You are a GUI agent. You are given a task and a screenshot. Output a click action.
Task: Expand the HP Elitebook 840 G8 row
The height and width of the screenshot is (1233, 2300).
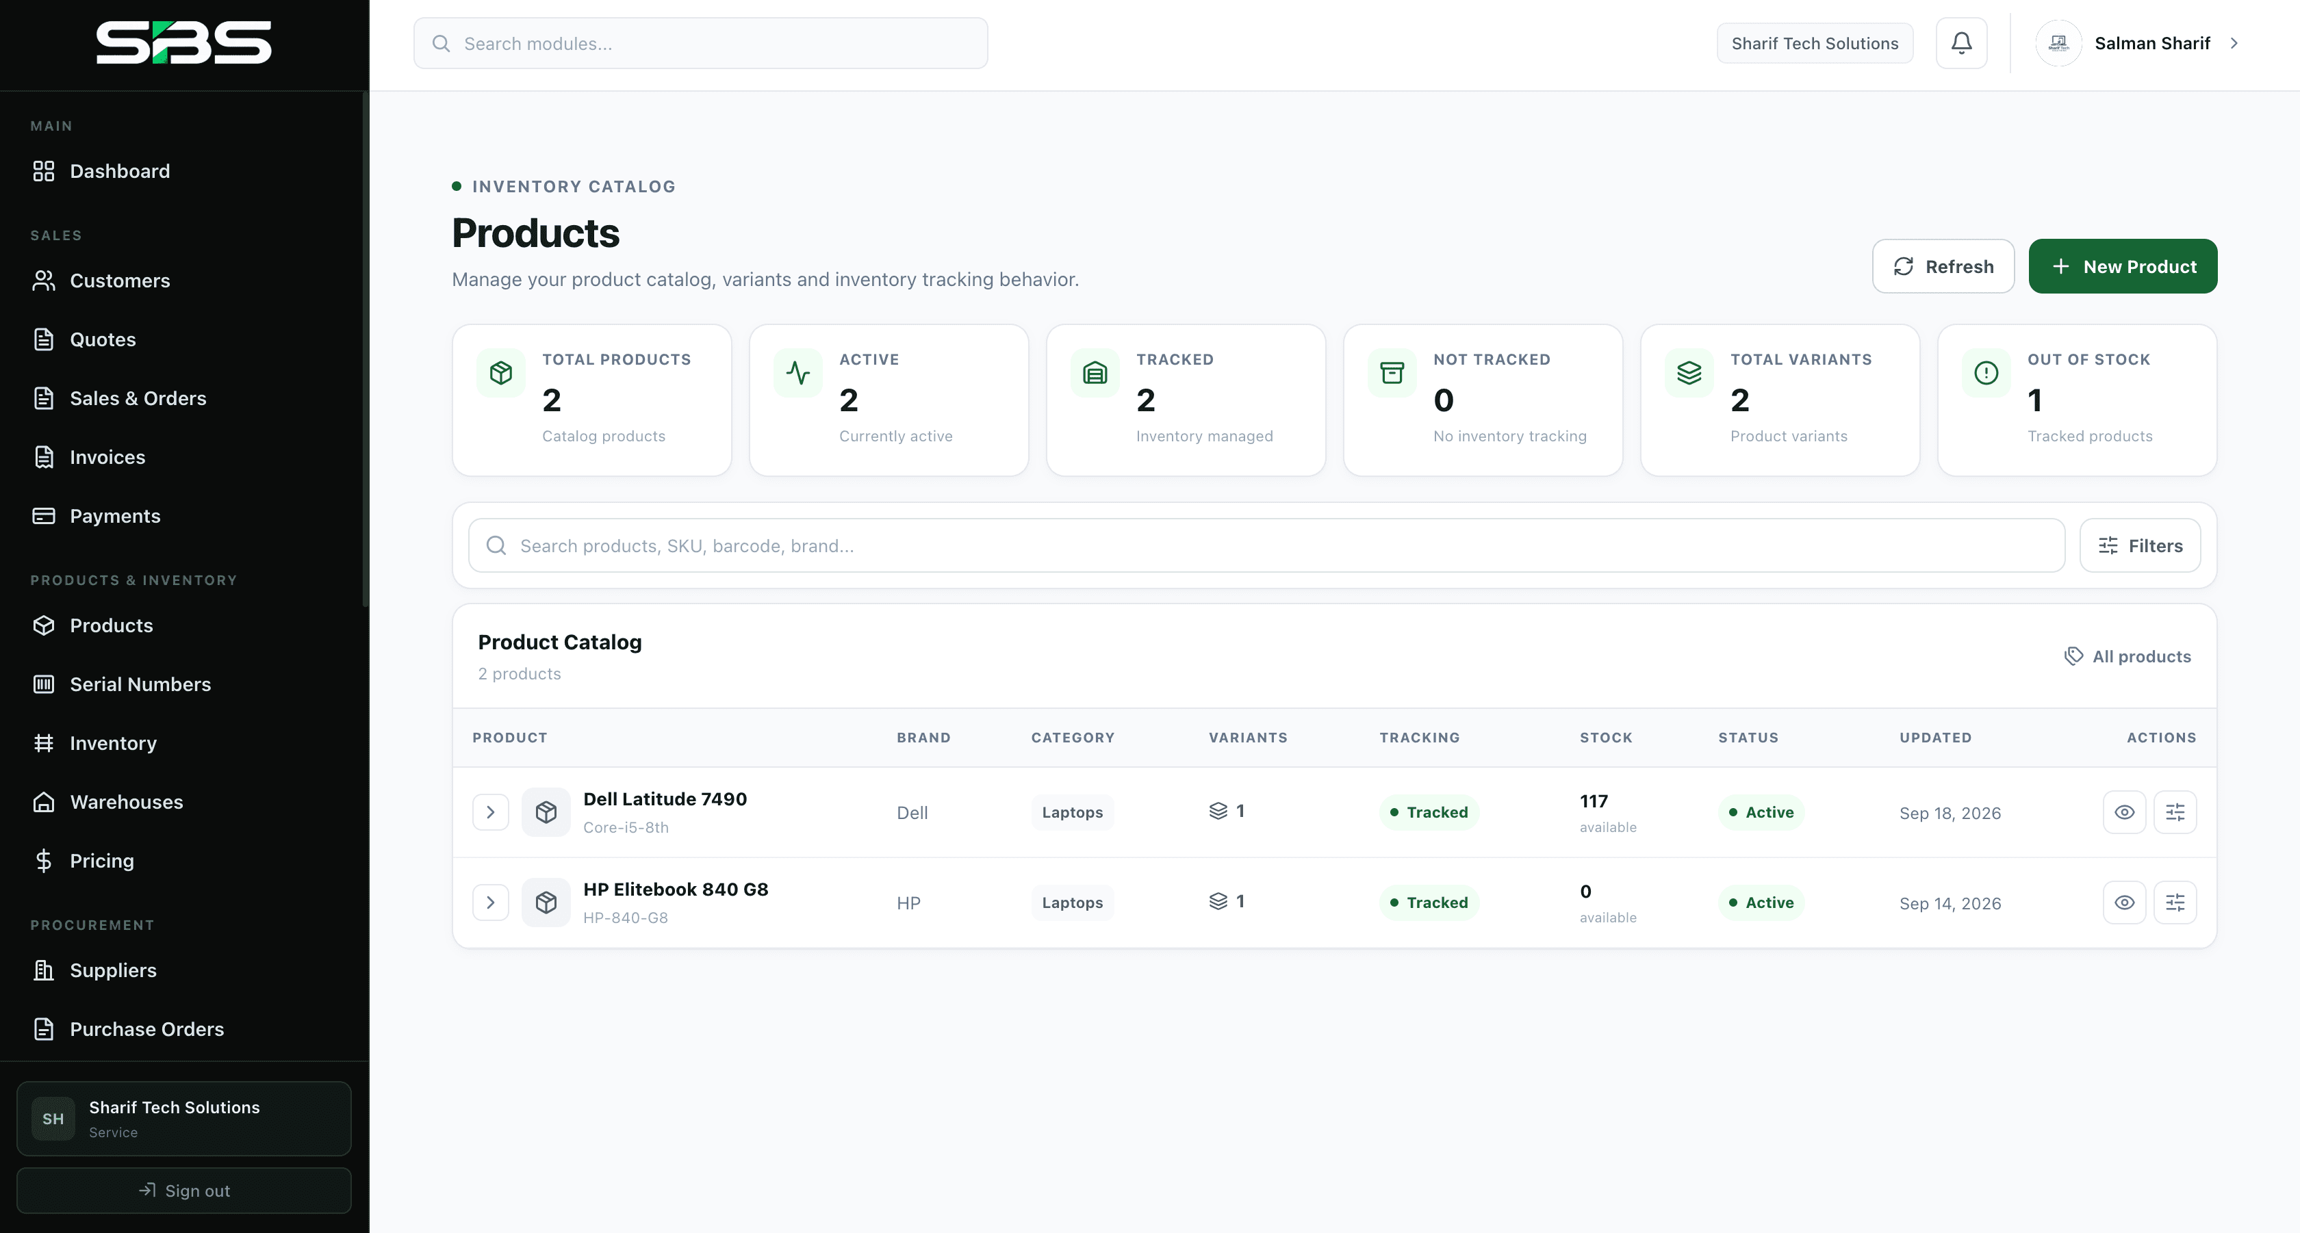(490, 902)
